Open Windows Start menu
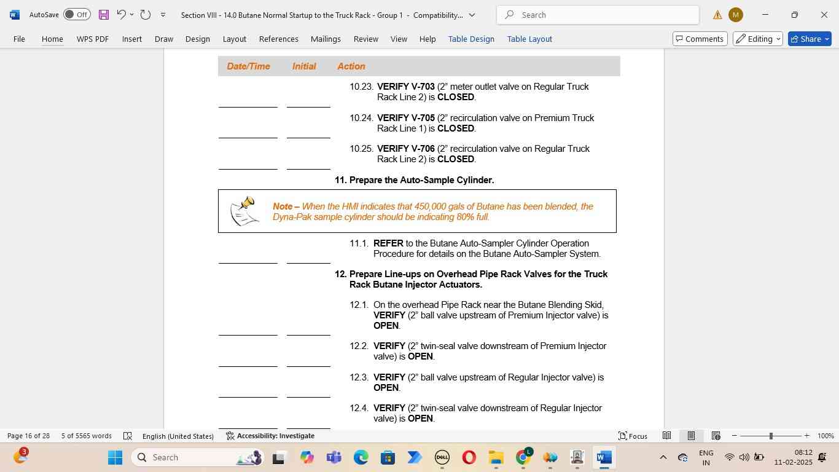This screenshot has height=472, width=839. click(x=115, y=457)
